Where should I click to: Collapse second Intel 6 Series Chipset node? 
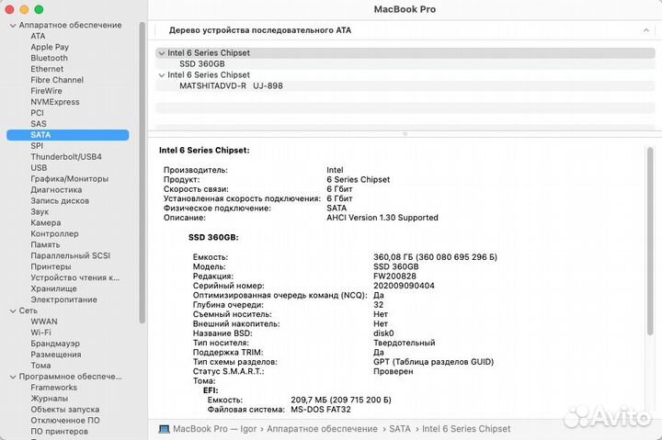coord(161,75)
